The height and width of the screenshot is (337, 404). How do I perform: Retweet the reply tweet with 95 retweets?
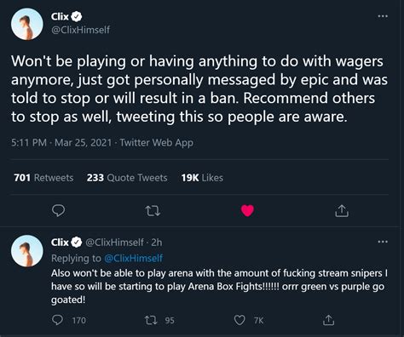pyautogui.click(x=151, y=320)
